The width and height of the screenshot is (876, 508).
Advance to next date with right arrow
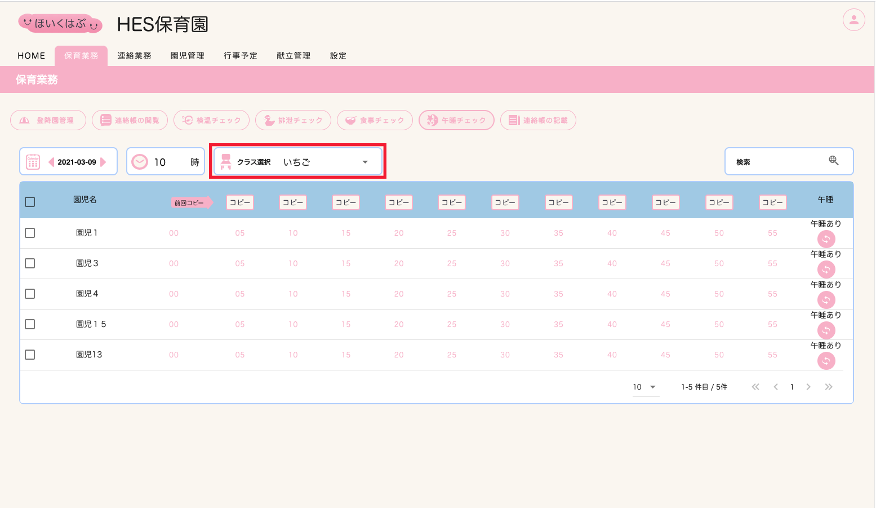point(103,162)
